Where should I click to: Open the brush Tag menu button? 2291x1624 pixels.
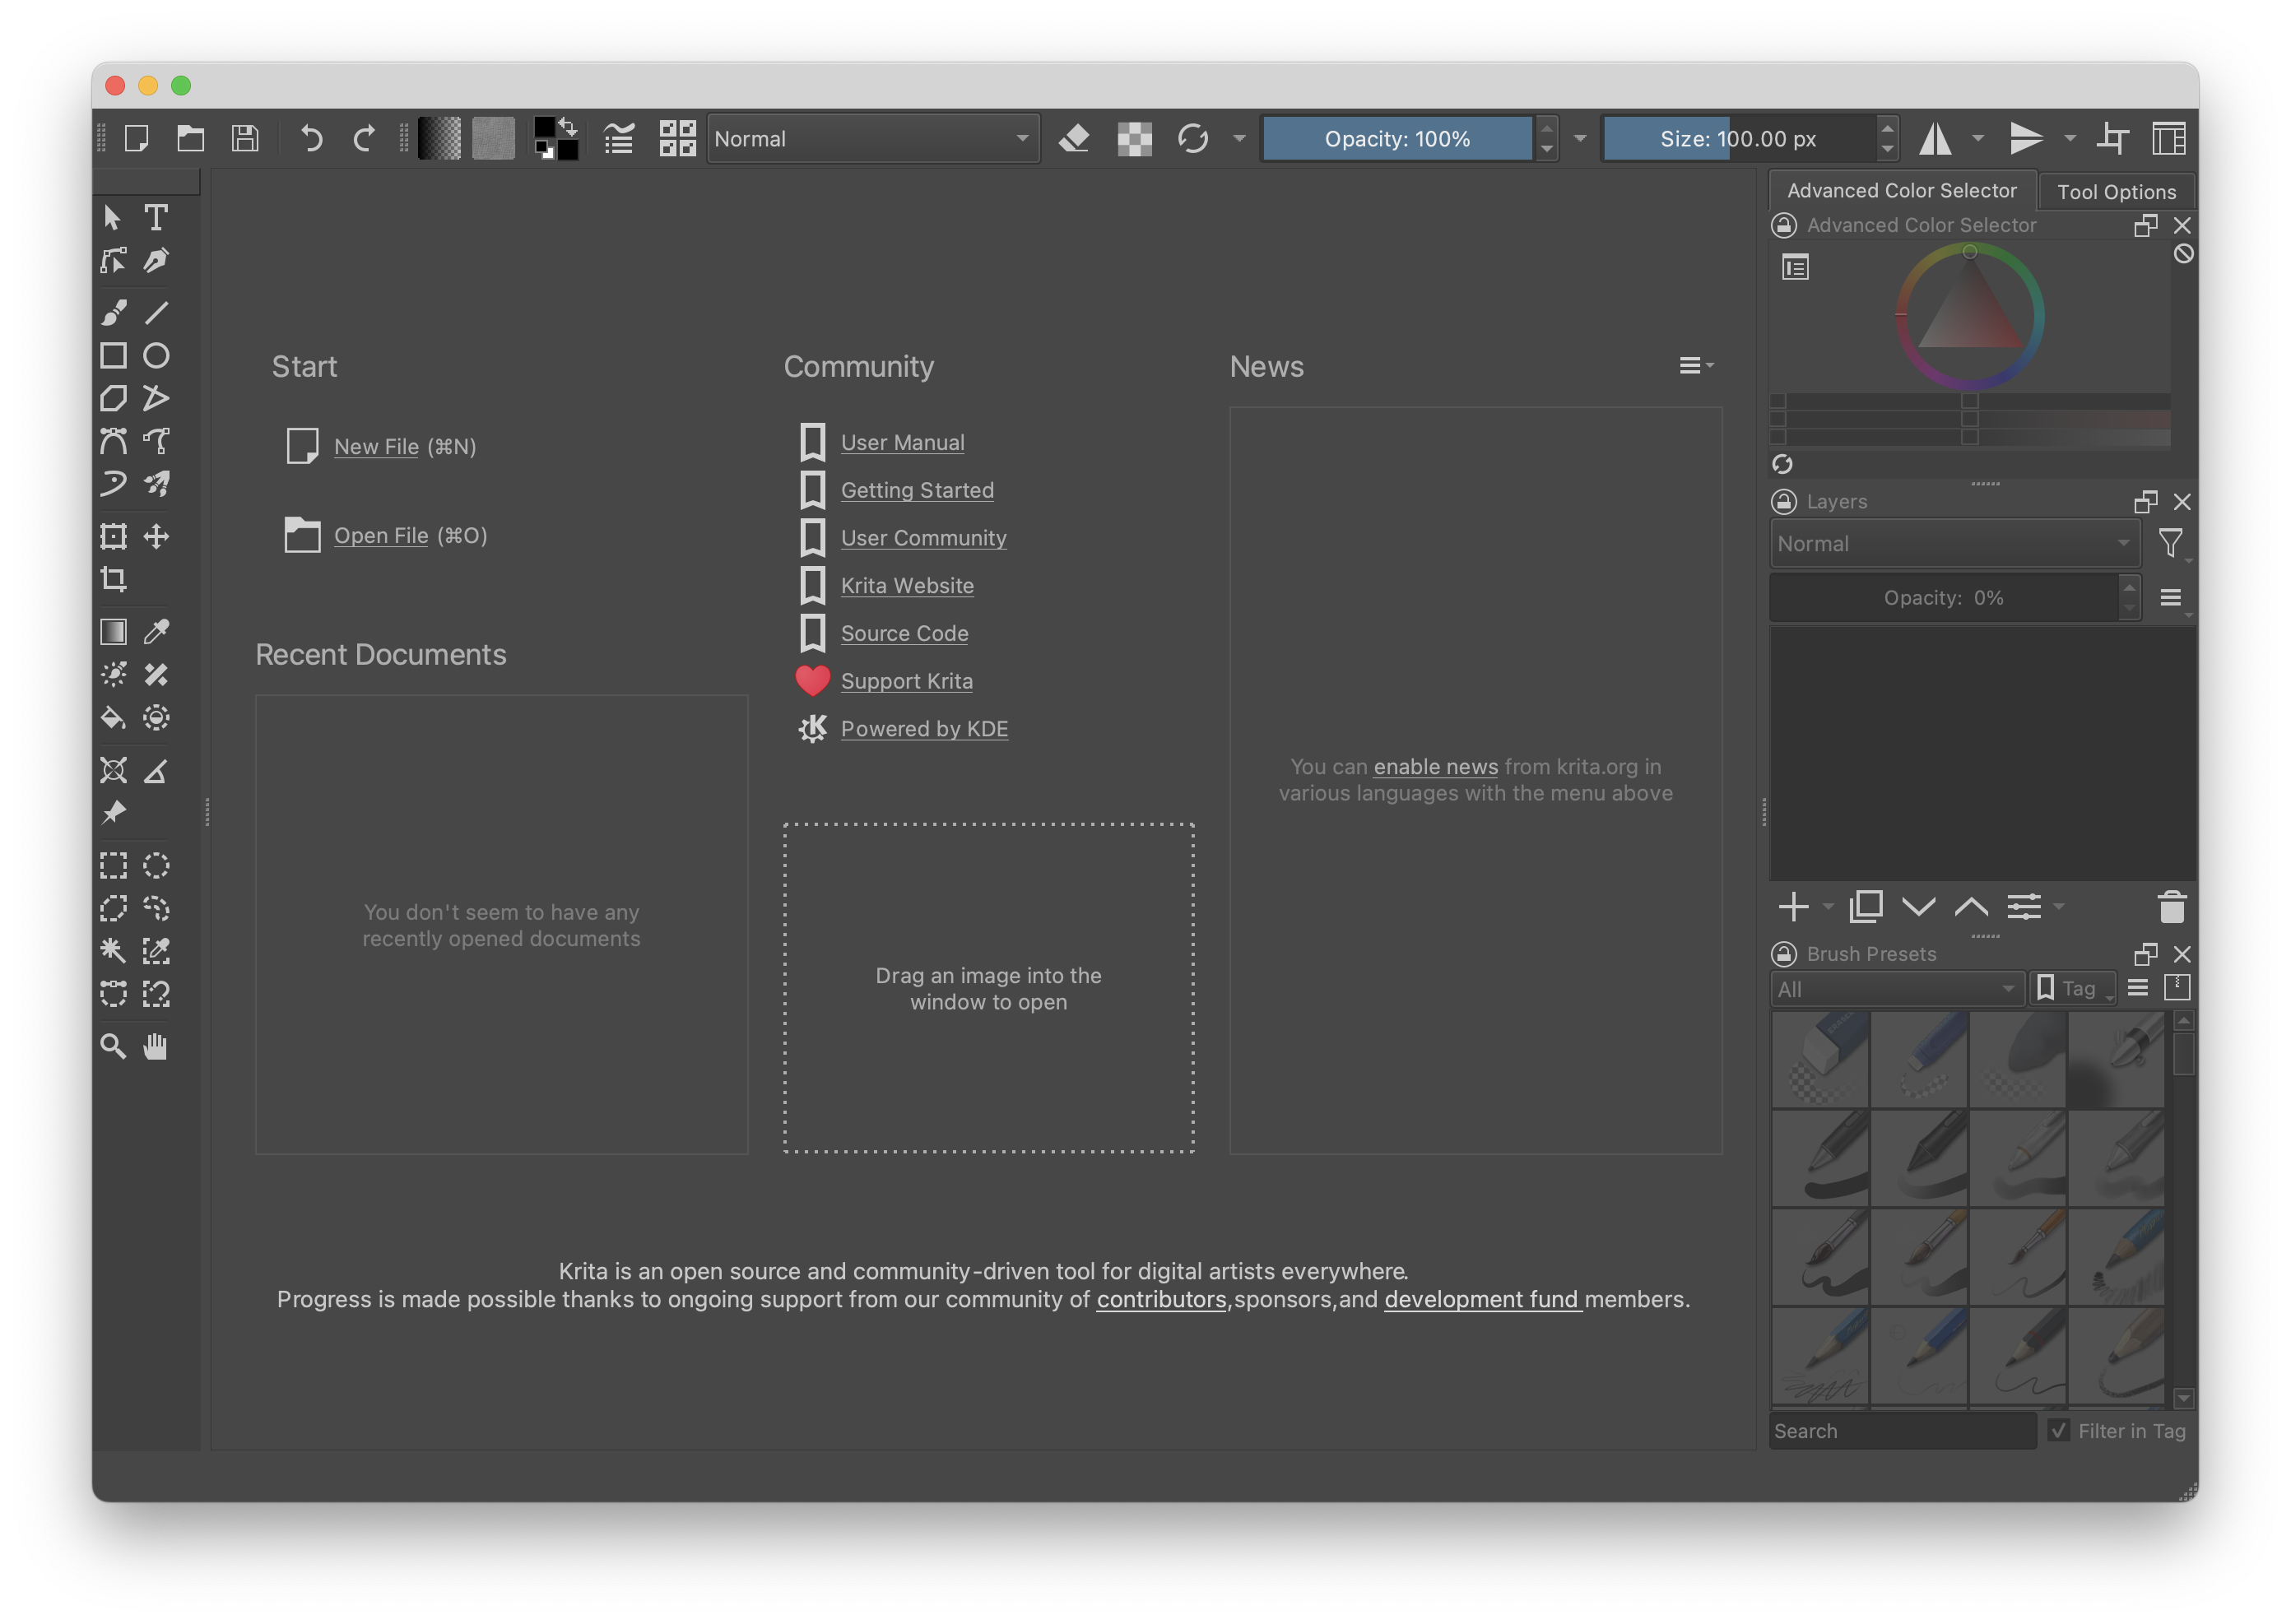pyautogui.click(x=2072, y=989)
